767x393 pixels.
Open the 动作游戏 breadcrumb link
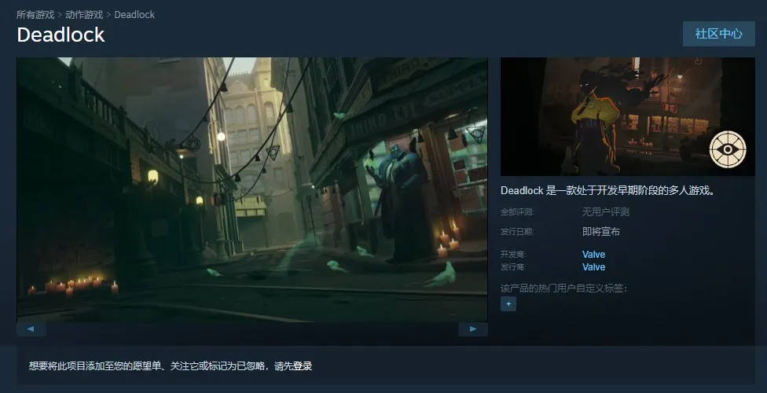coord(84,15)
